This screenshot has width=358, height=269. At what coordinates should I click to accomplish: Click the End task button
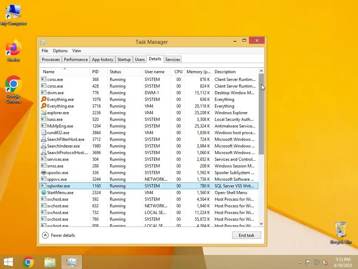pyautogui.click(x=246, y=235)
